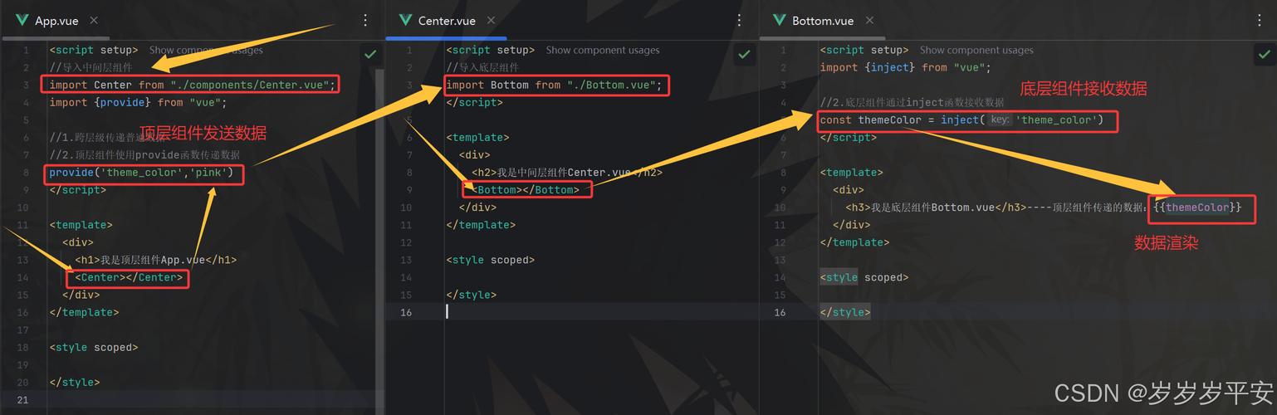Click the App.vue editor vertical scrollbar

point(380,207)
